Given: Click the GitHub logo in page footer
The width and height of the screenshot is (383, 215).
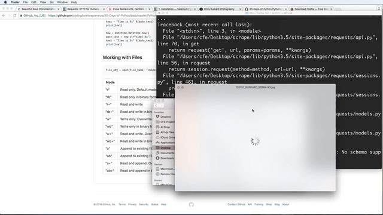Looking at the screenshot, I should click(x=191, y=204).
